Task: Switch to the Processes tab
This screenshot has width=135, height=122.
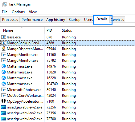Action: [x=10, y=20]
